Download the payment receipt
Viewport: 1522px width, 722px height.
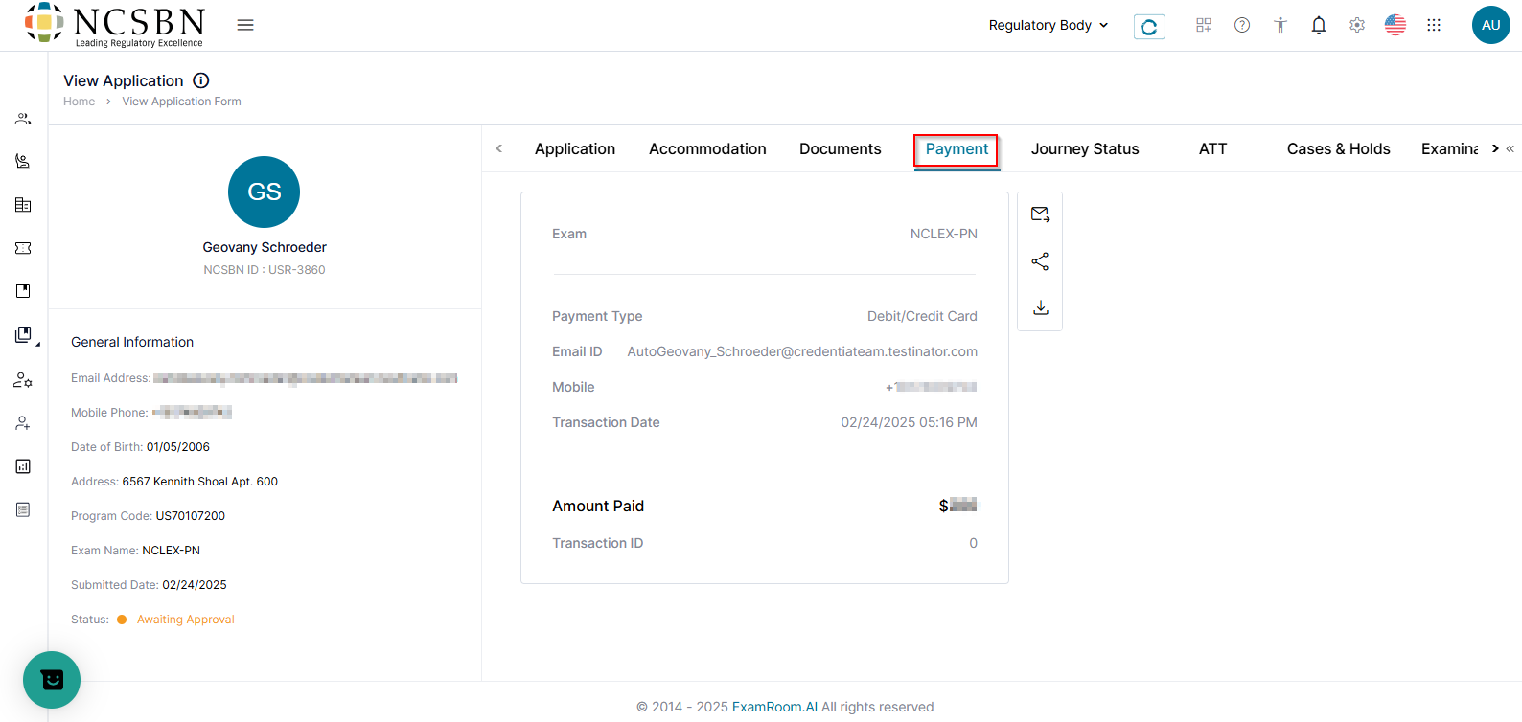pyautogui.click(x=1040, y=307)
